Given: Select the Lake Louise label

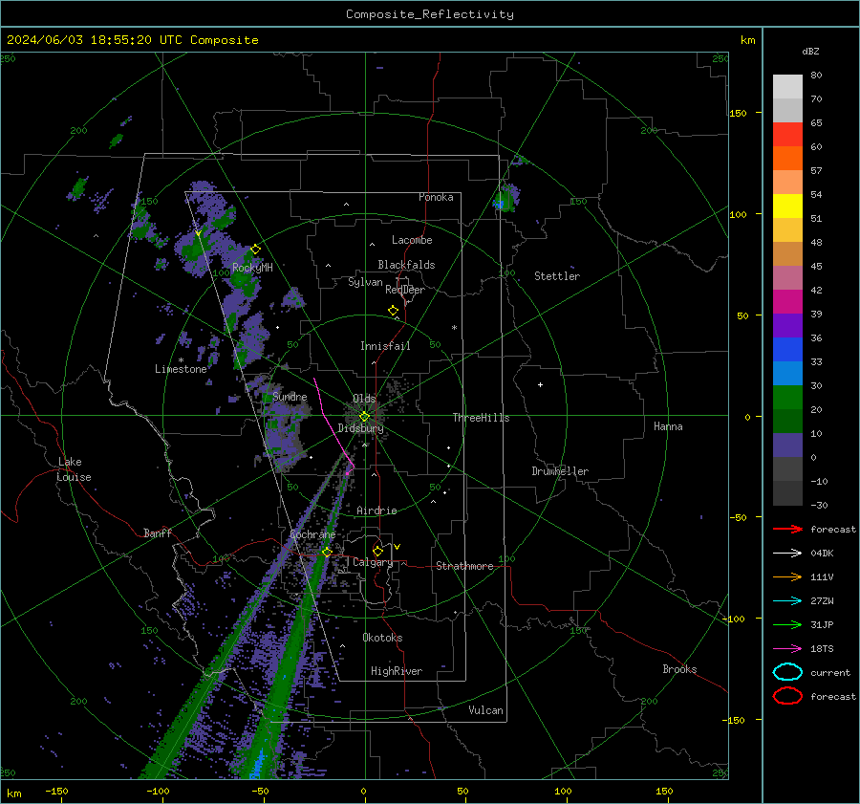Looking at the screenshot, I should pos(74,469).
